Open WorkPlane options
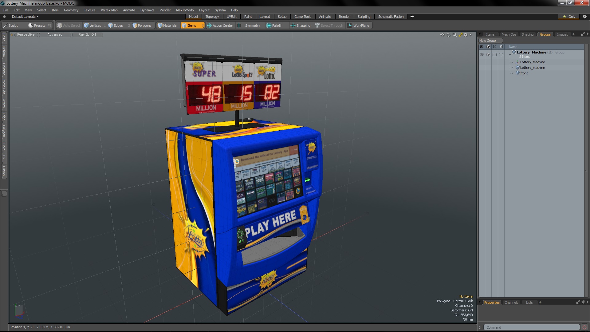 click(359, 26)
